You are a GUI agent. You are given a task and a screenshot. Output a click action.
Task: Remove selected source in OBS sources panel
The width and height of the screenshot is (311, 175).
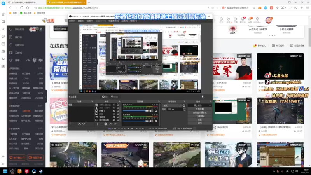[x=101, y=124]
